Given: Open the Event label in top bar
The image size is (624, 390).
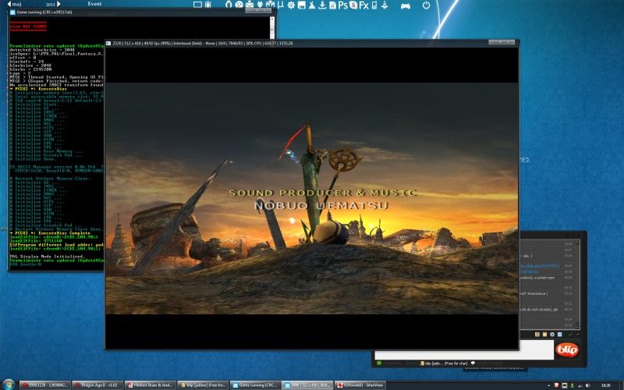Looking at the screenshot, I should [94, 4].
